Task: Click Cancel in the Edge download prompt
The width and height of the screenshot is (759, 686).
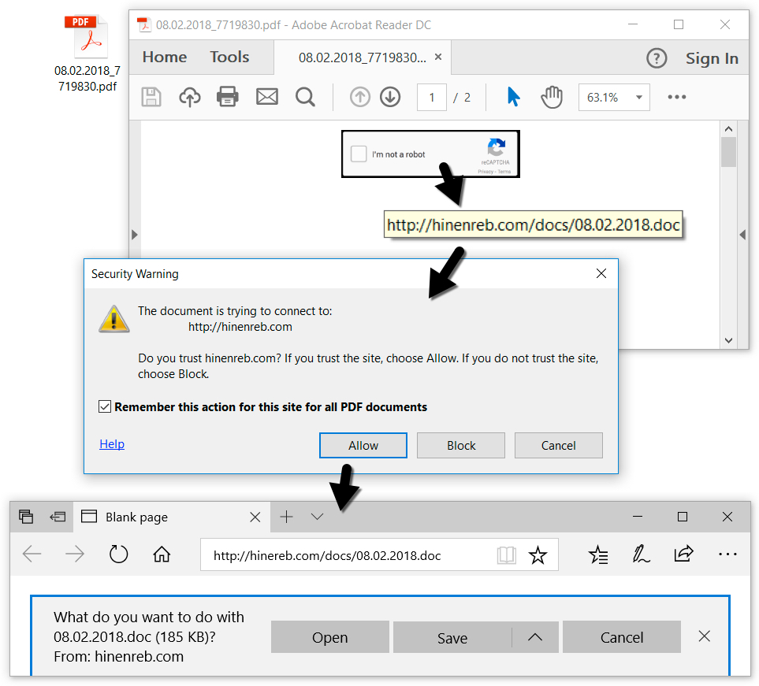Action: (x=622, y=637)
